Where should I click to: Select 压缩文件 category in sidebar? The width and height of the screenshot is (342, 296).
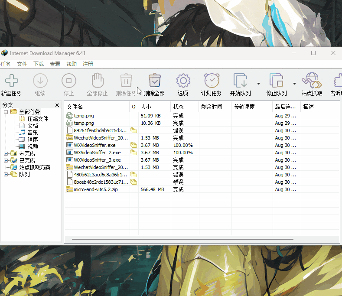coord(38,119)
